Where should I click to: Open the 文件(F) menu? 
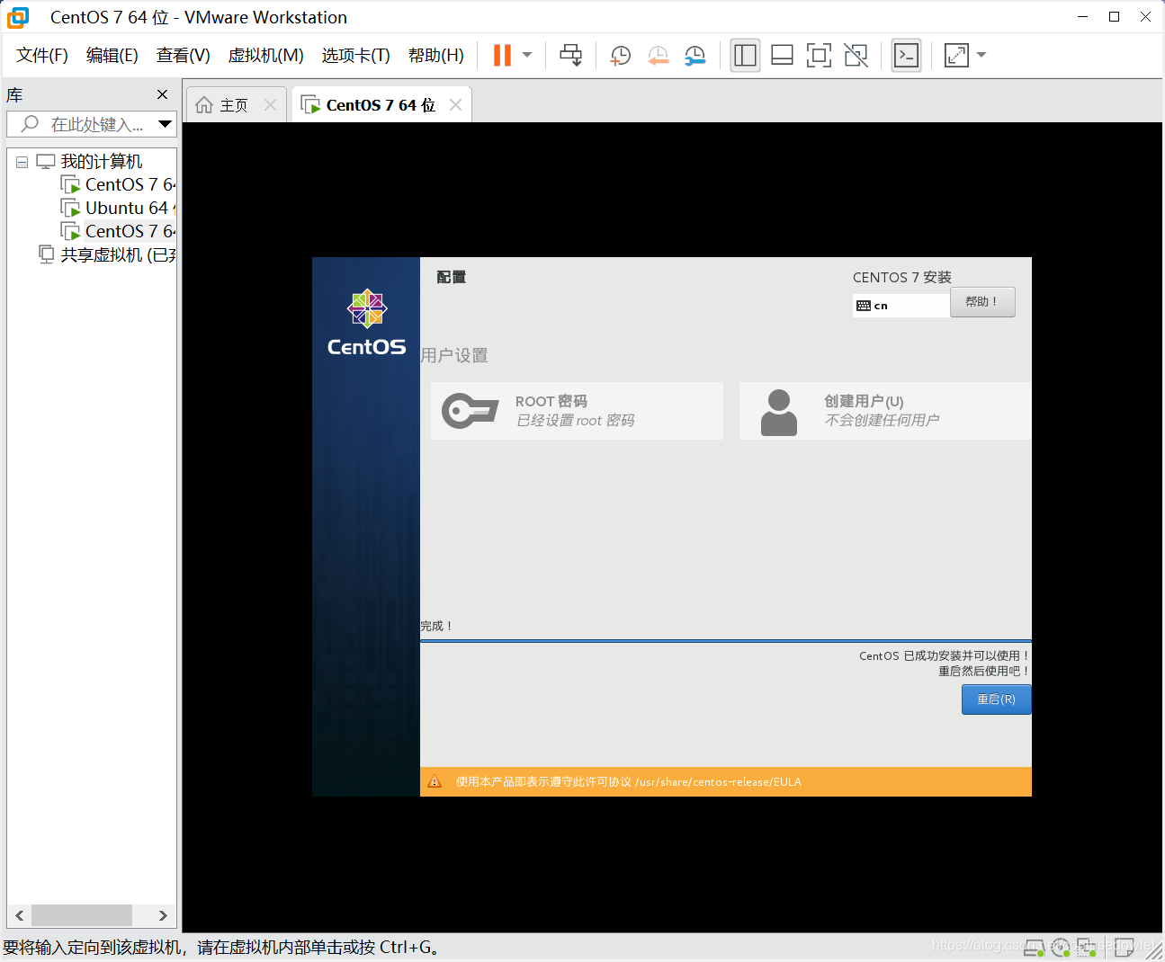click(42, 56)
